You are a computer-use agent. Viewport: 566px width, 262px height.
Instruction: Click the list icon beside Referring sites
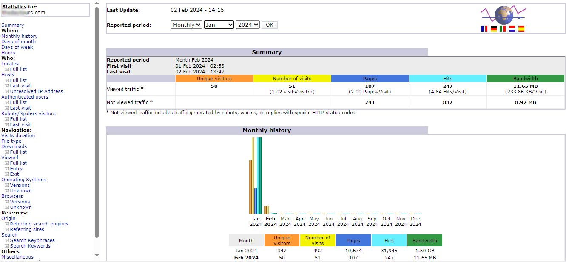(x=6, y=229)
